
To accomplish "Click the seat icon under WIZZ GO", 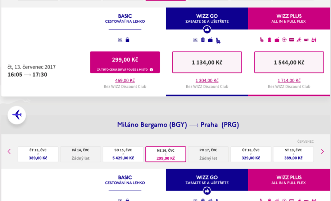I will pos(218,41).
